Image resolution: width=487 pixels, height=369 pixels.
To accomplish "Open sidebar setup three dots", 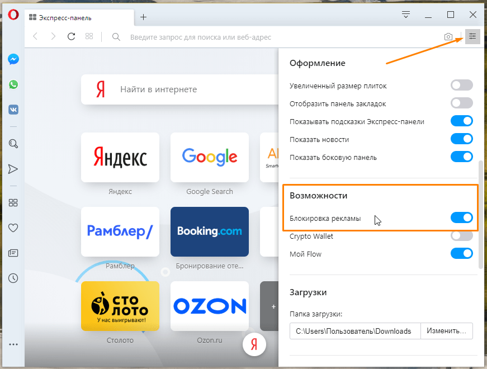I will pyautogui.click(x=13, y=344).
